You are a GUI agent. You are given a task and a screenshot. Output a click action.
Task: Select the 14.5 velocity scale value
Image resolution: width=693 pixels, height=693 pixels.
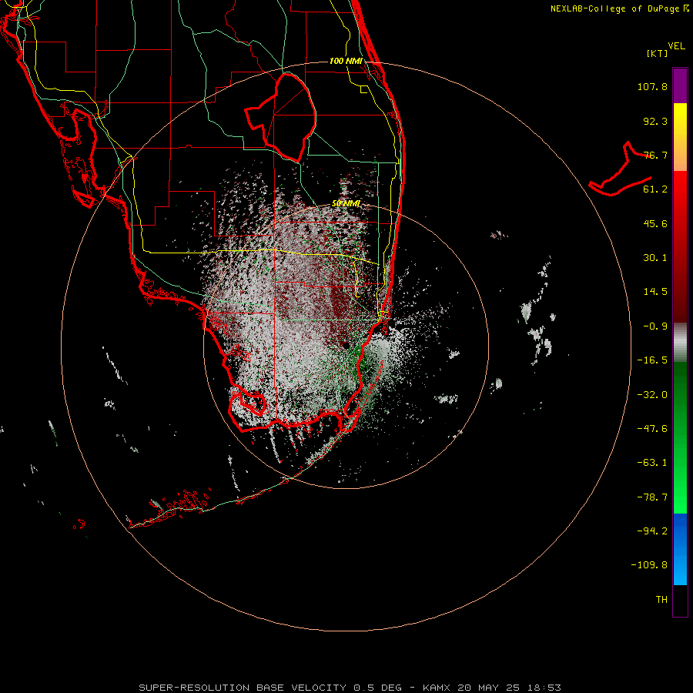(655, 292)
